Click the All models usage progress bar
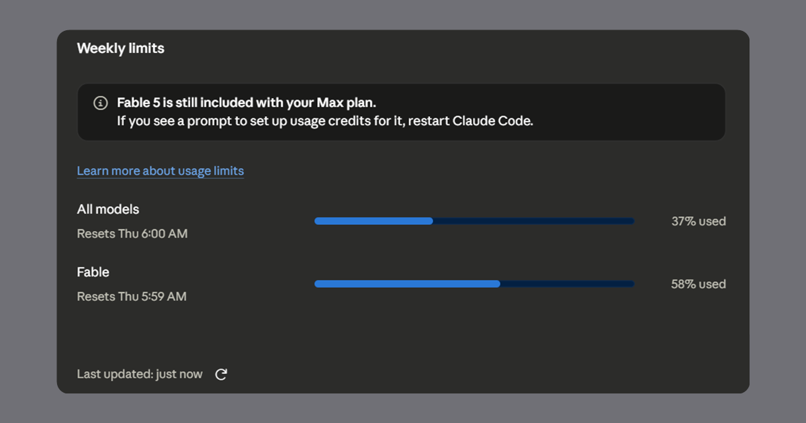The width and height of the screenshot is (806, 423). [474, 221]
